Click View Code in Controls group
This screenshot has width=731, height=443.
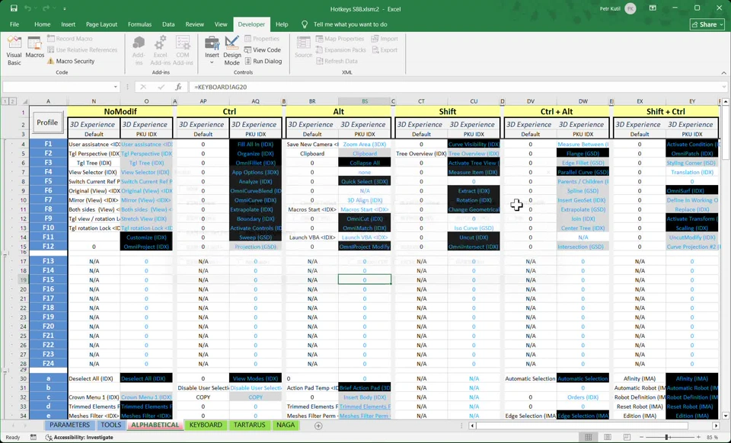[x=262, y=49]
